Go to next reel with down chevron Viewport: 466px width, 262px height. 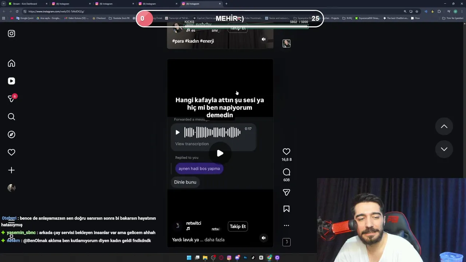(444, 149)
